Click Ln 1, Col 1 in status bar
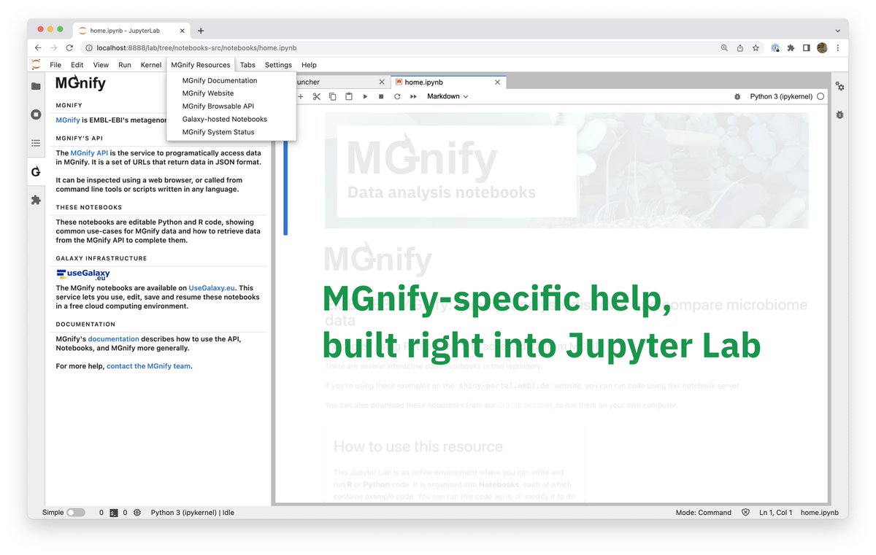 click(775, 513)
